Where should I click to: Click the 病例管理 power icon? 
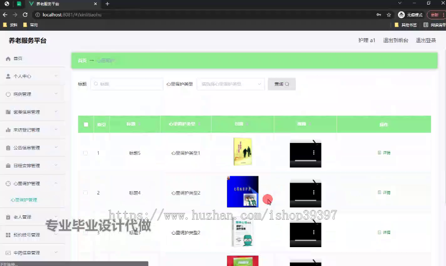coord(8,94)
